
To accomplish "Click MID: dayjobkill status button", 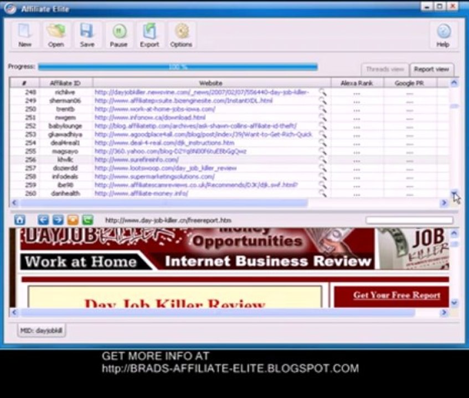I will click(x=42, y=330).
